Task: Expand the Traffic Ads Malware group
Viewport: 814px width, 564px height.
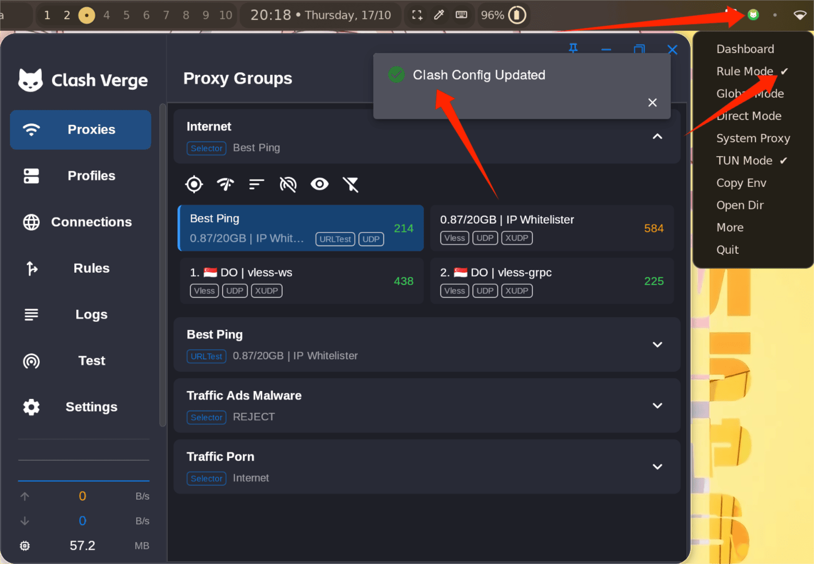Action: click(657, 406)
